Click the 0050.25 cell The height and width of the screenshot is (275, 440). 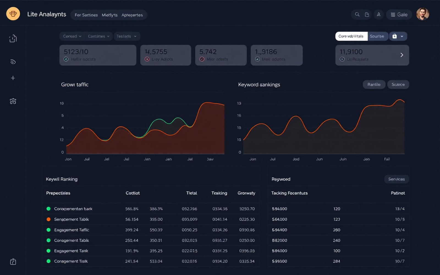pyautogui.click(x=189, y=230)
